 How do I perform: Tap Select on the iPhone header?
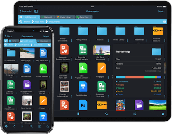(x=46, y=36)
